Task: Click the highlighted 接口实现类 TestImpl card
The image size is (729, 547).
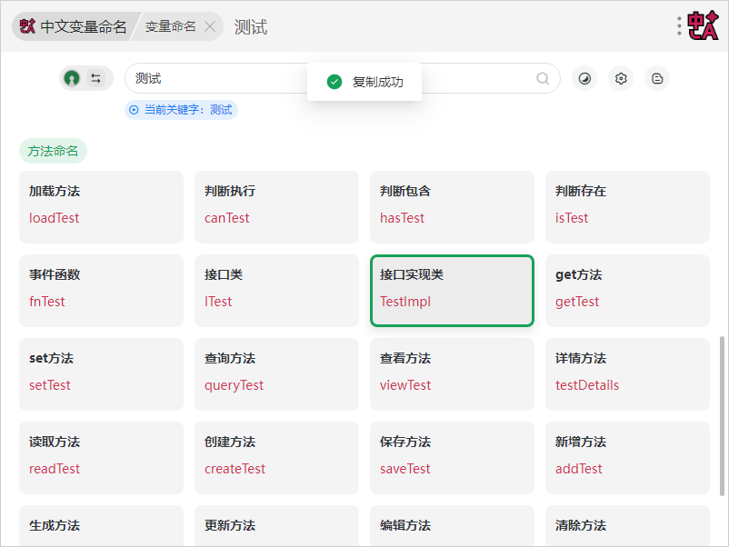Action: pos(452,291)
